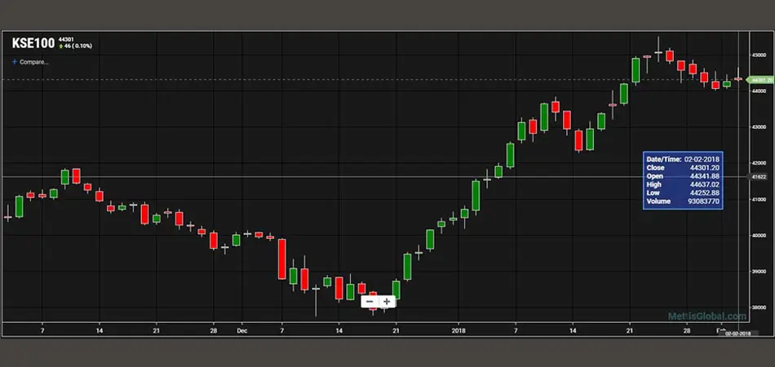Click the 45000 price axis label
The width and height of the screenshot is (775, 367).
coord(759,55)
